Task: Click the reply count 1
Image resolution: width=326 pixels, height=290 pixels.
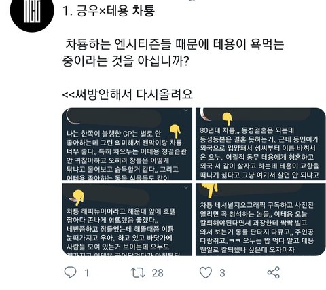Action: point(87,273)
